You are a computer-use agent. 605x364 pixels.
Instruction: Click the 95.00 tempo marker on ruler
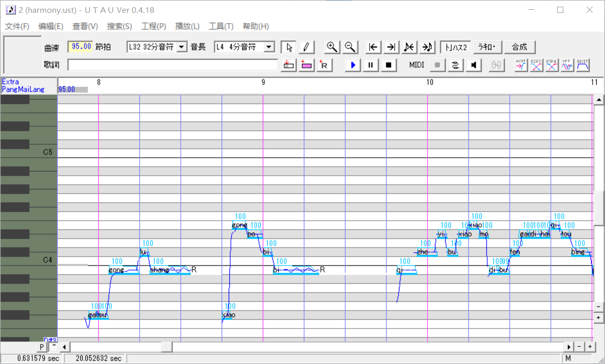click(67, 89)
